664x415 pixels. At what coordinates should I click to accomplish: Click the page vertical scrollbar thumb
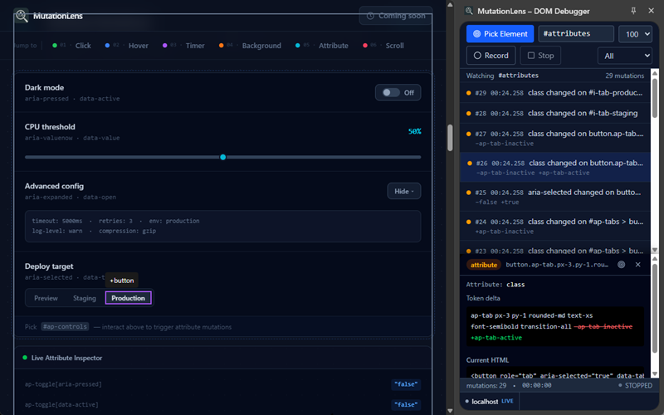[x=450, y=138]
